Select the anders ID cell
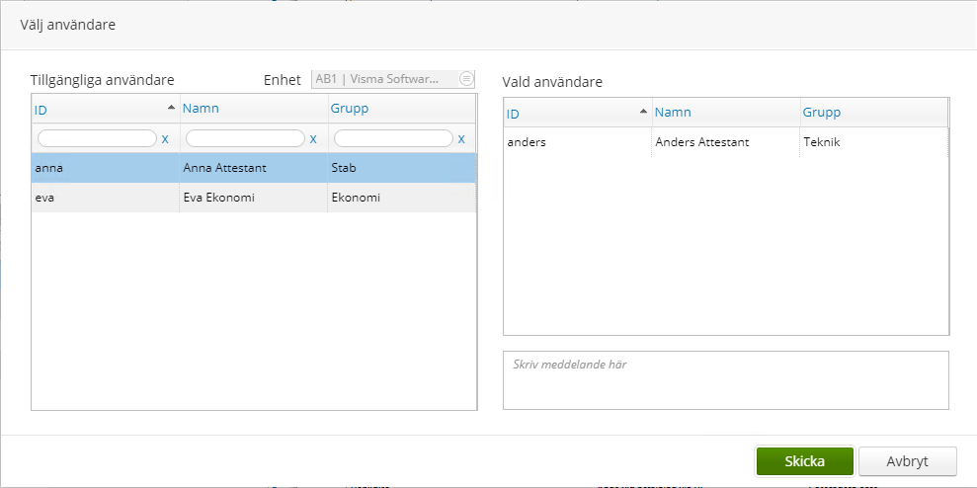 578,142
